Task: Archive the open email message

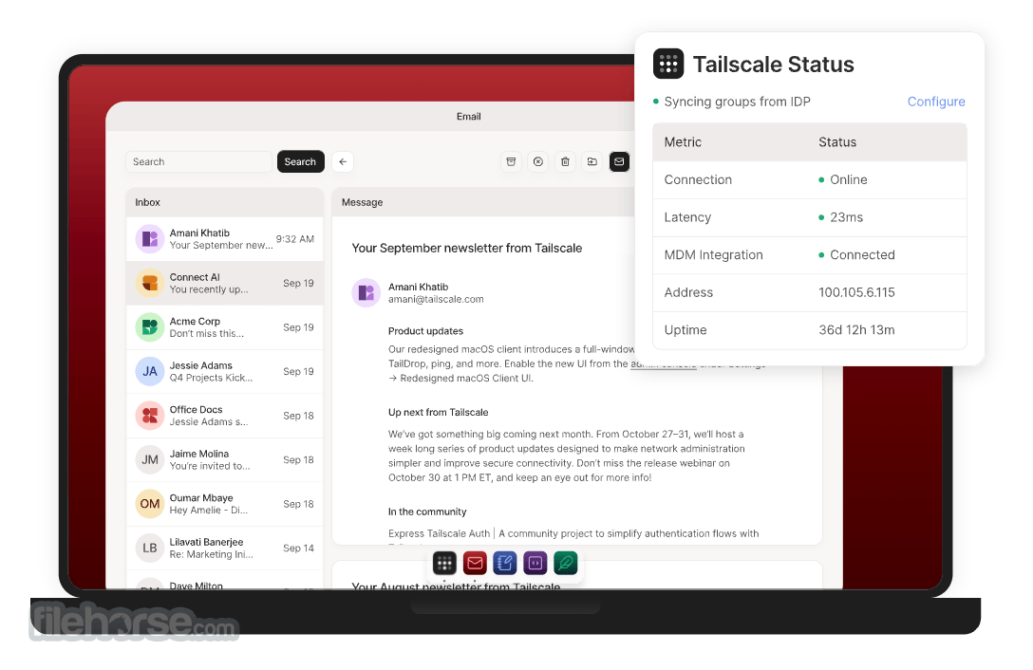Action: coord(511,161)
